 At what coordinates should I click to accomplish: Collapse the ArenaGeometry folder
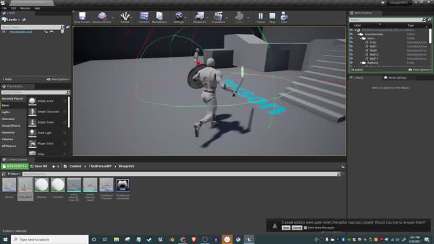point(358,35)
